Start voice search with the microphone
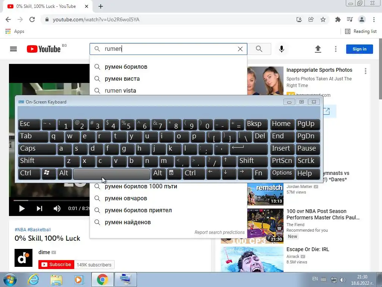Image resolution: width=382 pixels, height=287 pixels. [x=281, y=49]
